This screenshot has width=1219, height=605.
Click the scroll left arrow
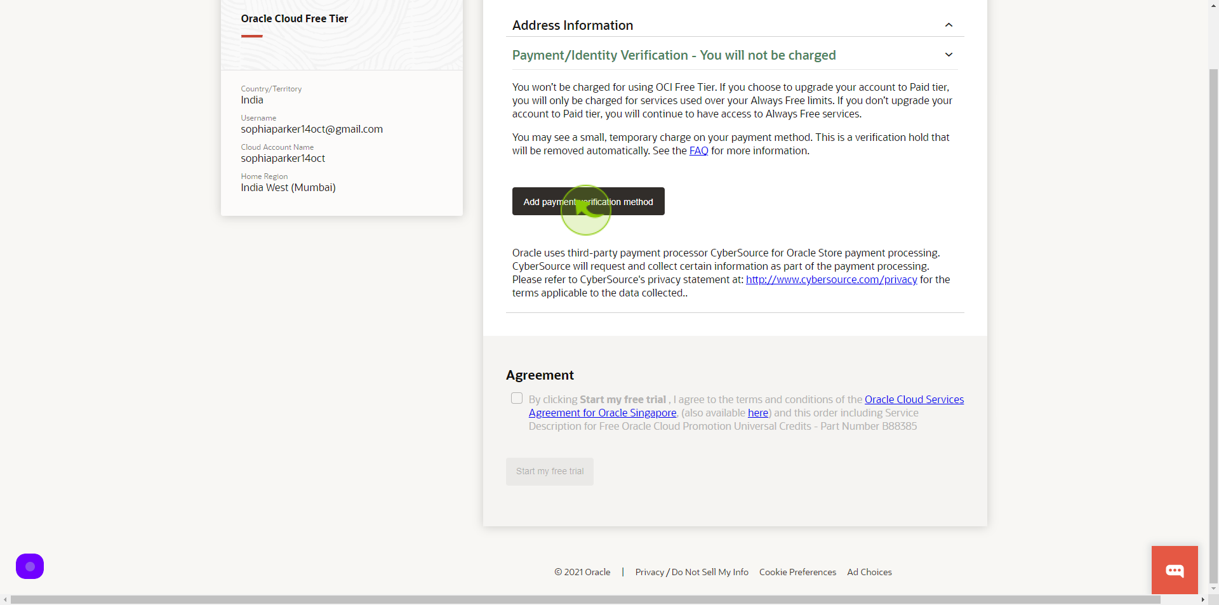(5, 600)
